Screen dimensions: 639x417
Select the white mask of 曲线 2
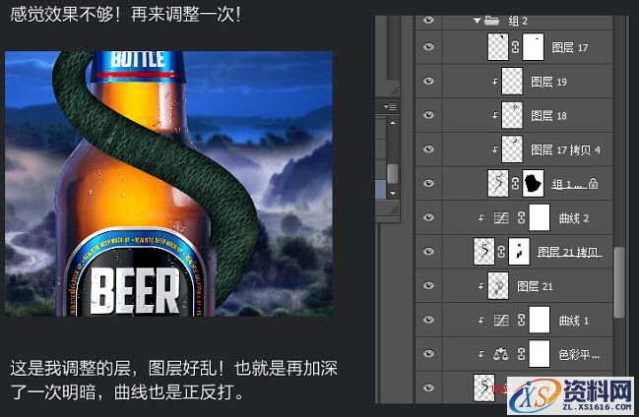coord(540,217)
